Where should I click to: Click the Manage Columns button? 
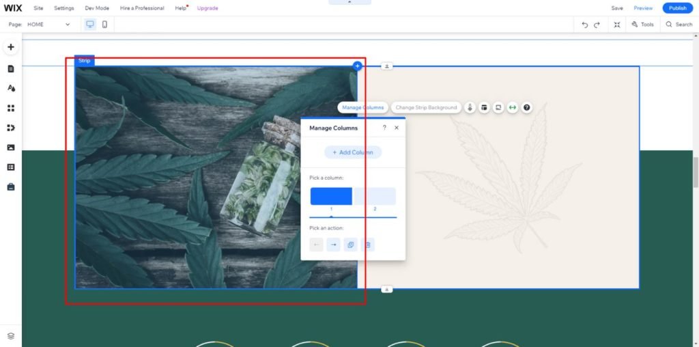coord(362,107)
